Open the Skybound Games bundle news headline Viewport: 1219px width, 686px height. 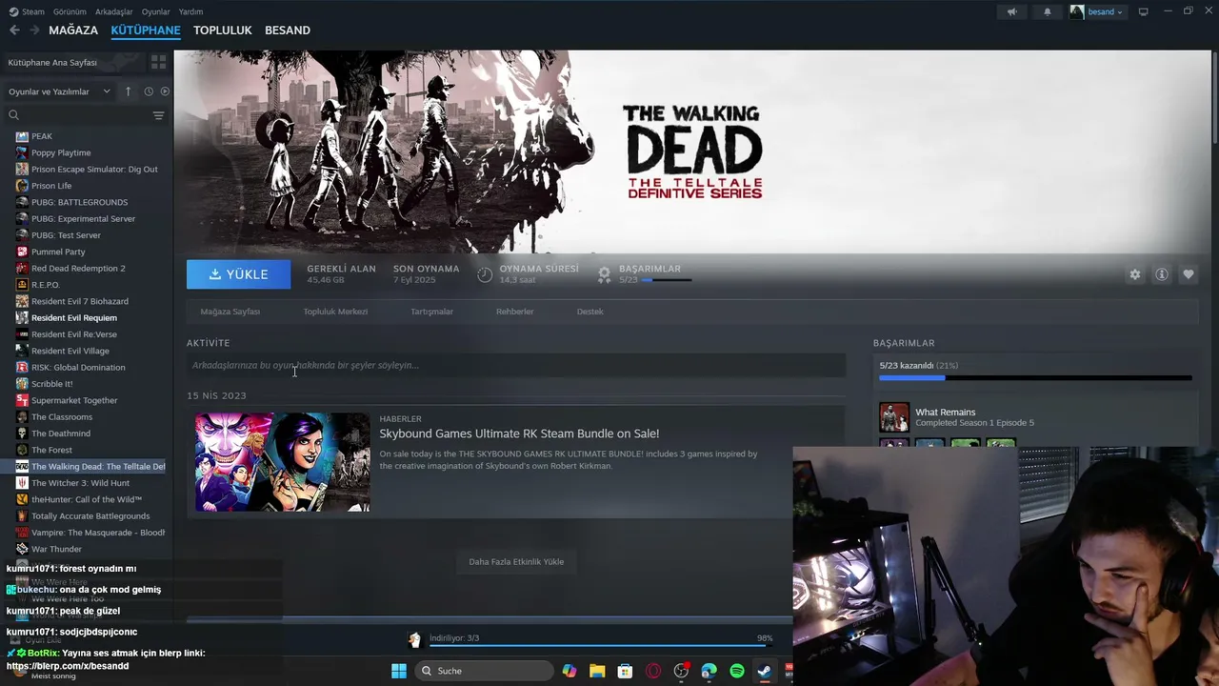tap(519, 434)
